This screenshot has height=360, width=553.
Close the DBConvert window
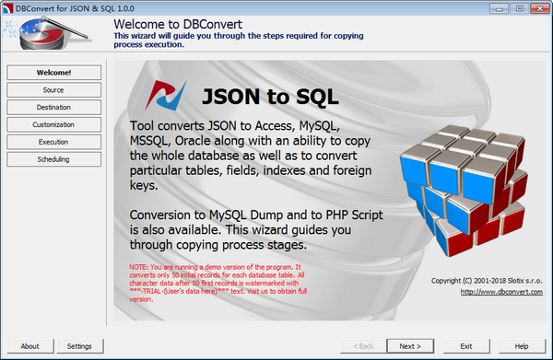539,8
